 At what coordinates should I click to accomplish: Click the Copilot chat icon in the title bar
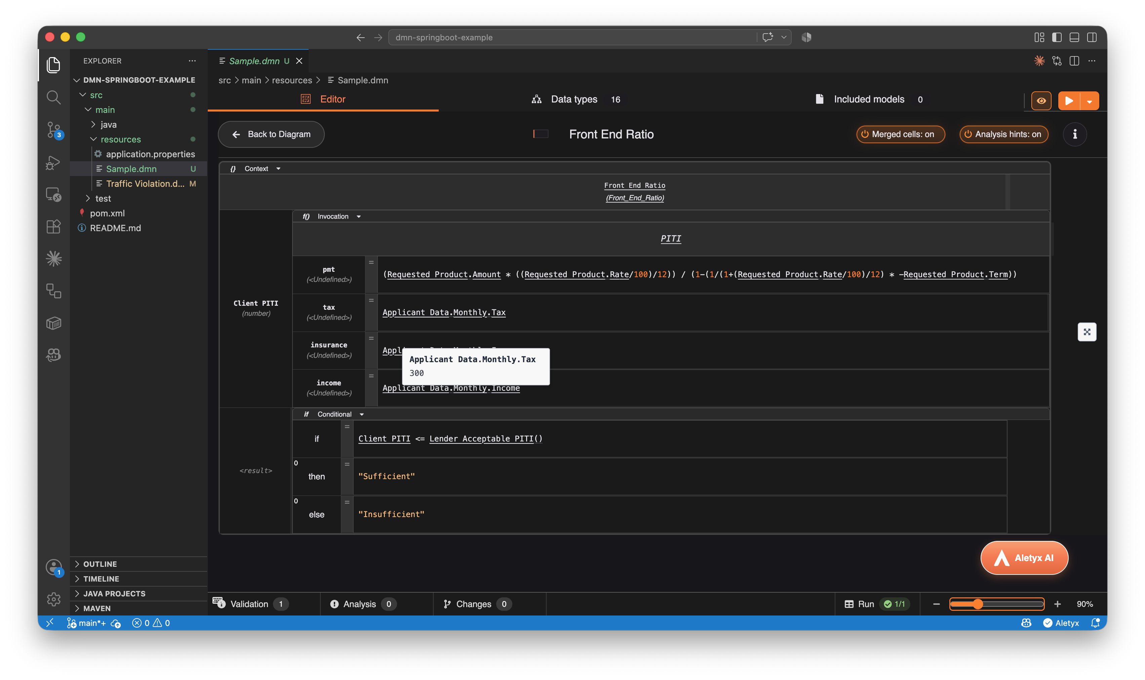(x=768, y=37)
